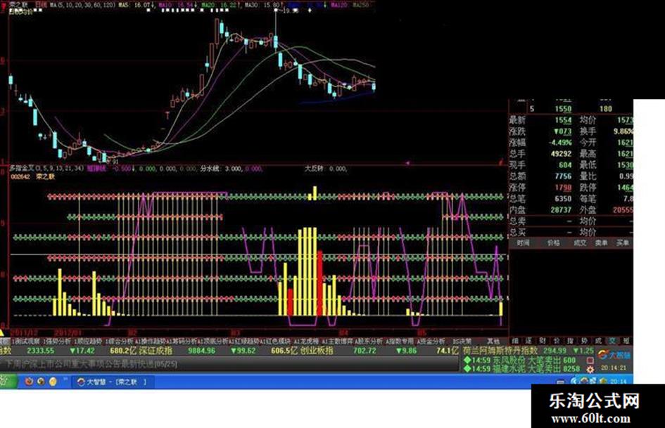Image resolution: width=665 pixels, height=428 pixels.
Task: Click the 内盘 28737 value
Action: [561, 209]
